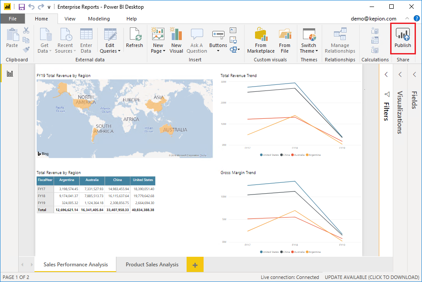The height and width of the screenshot is (282, 422).
Task: Import custom visual From File
Action: click(285, 40)
